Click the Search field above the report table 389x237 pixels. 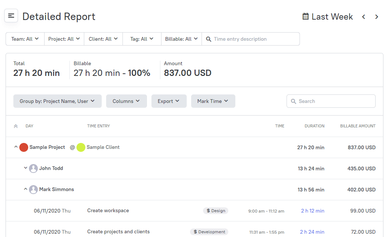pyautogui.click(x=330, y=101)
